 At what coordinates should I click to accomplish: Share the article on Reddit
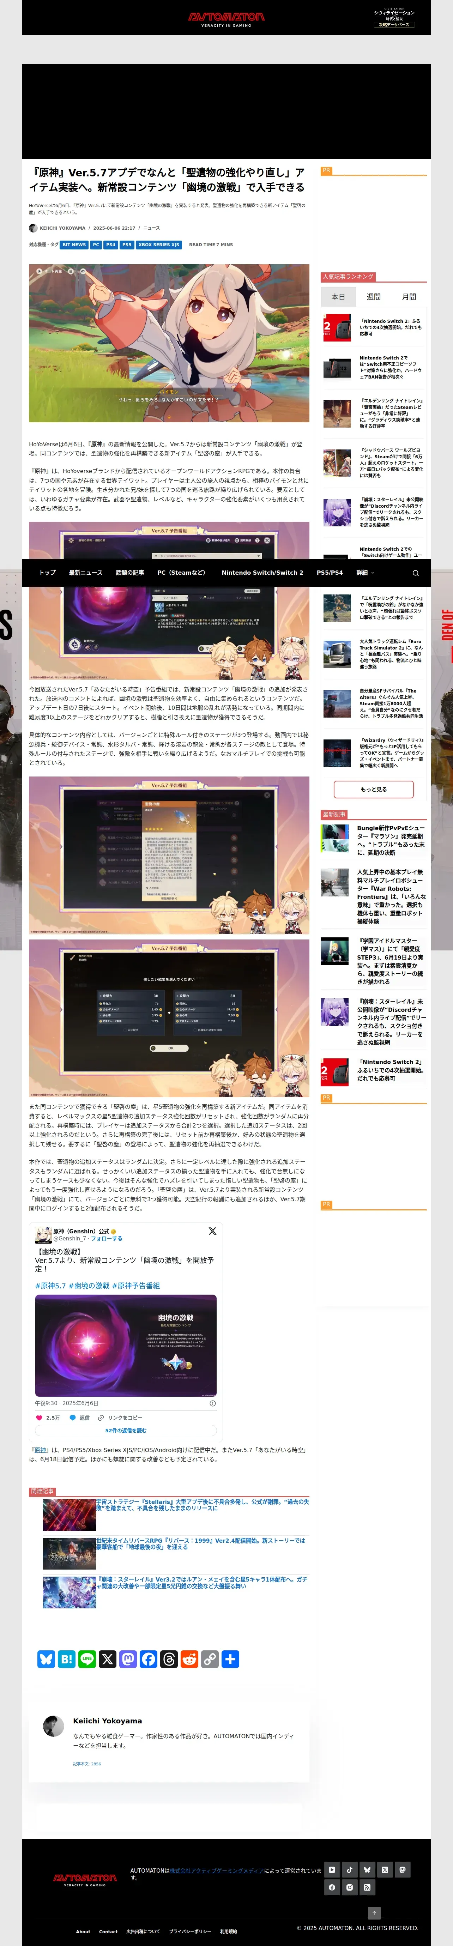tap(189, 1659)
